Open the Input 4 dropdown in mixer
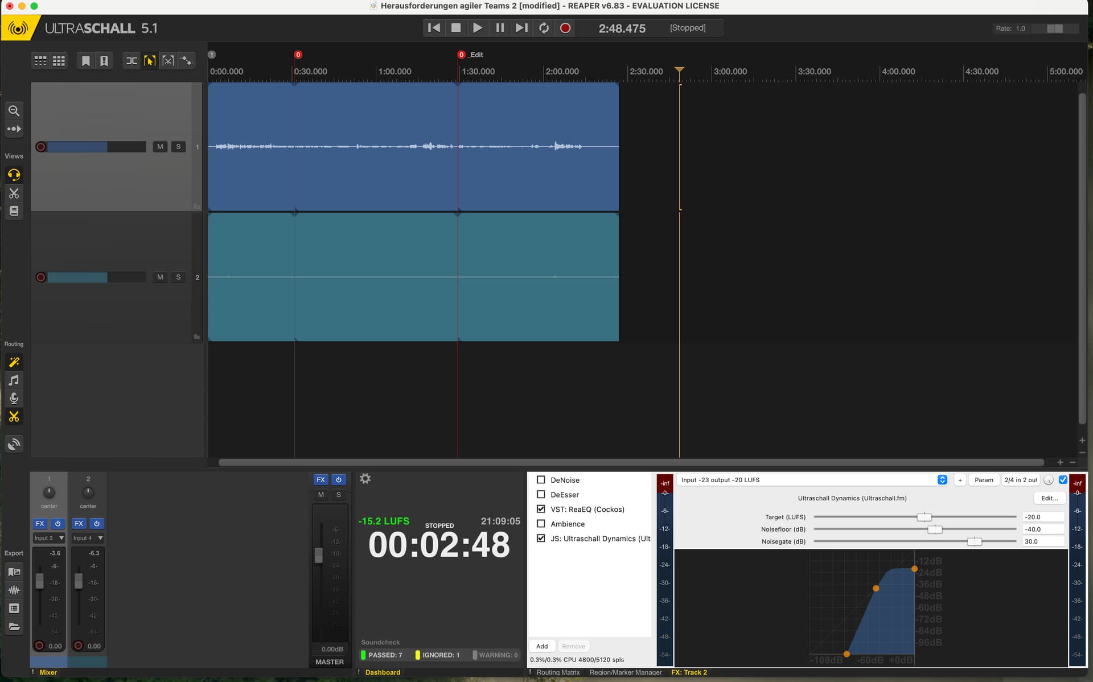Image resolution: width=1093 pixels, height=682 pixels. [88, 538]
